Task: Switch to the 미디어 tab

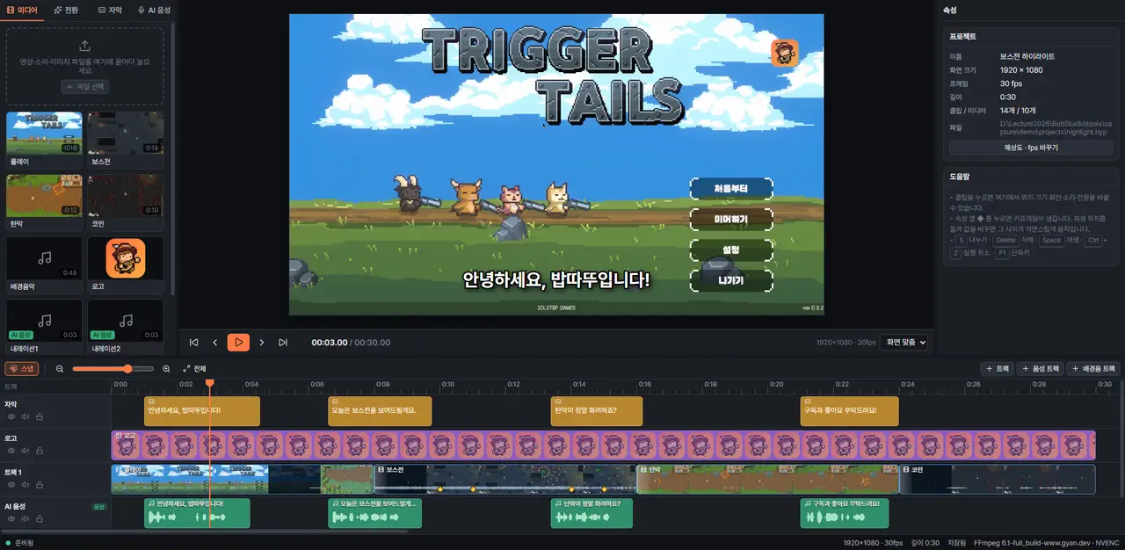Action: click(x=22, y=10)
